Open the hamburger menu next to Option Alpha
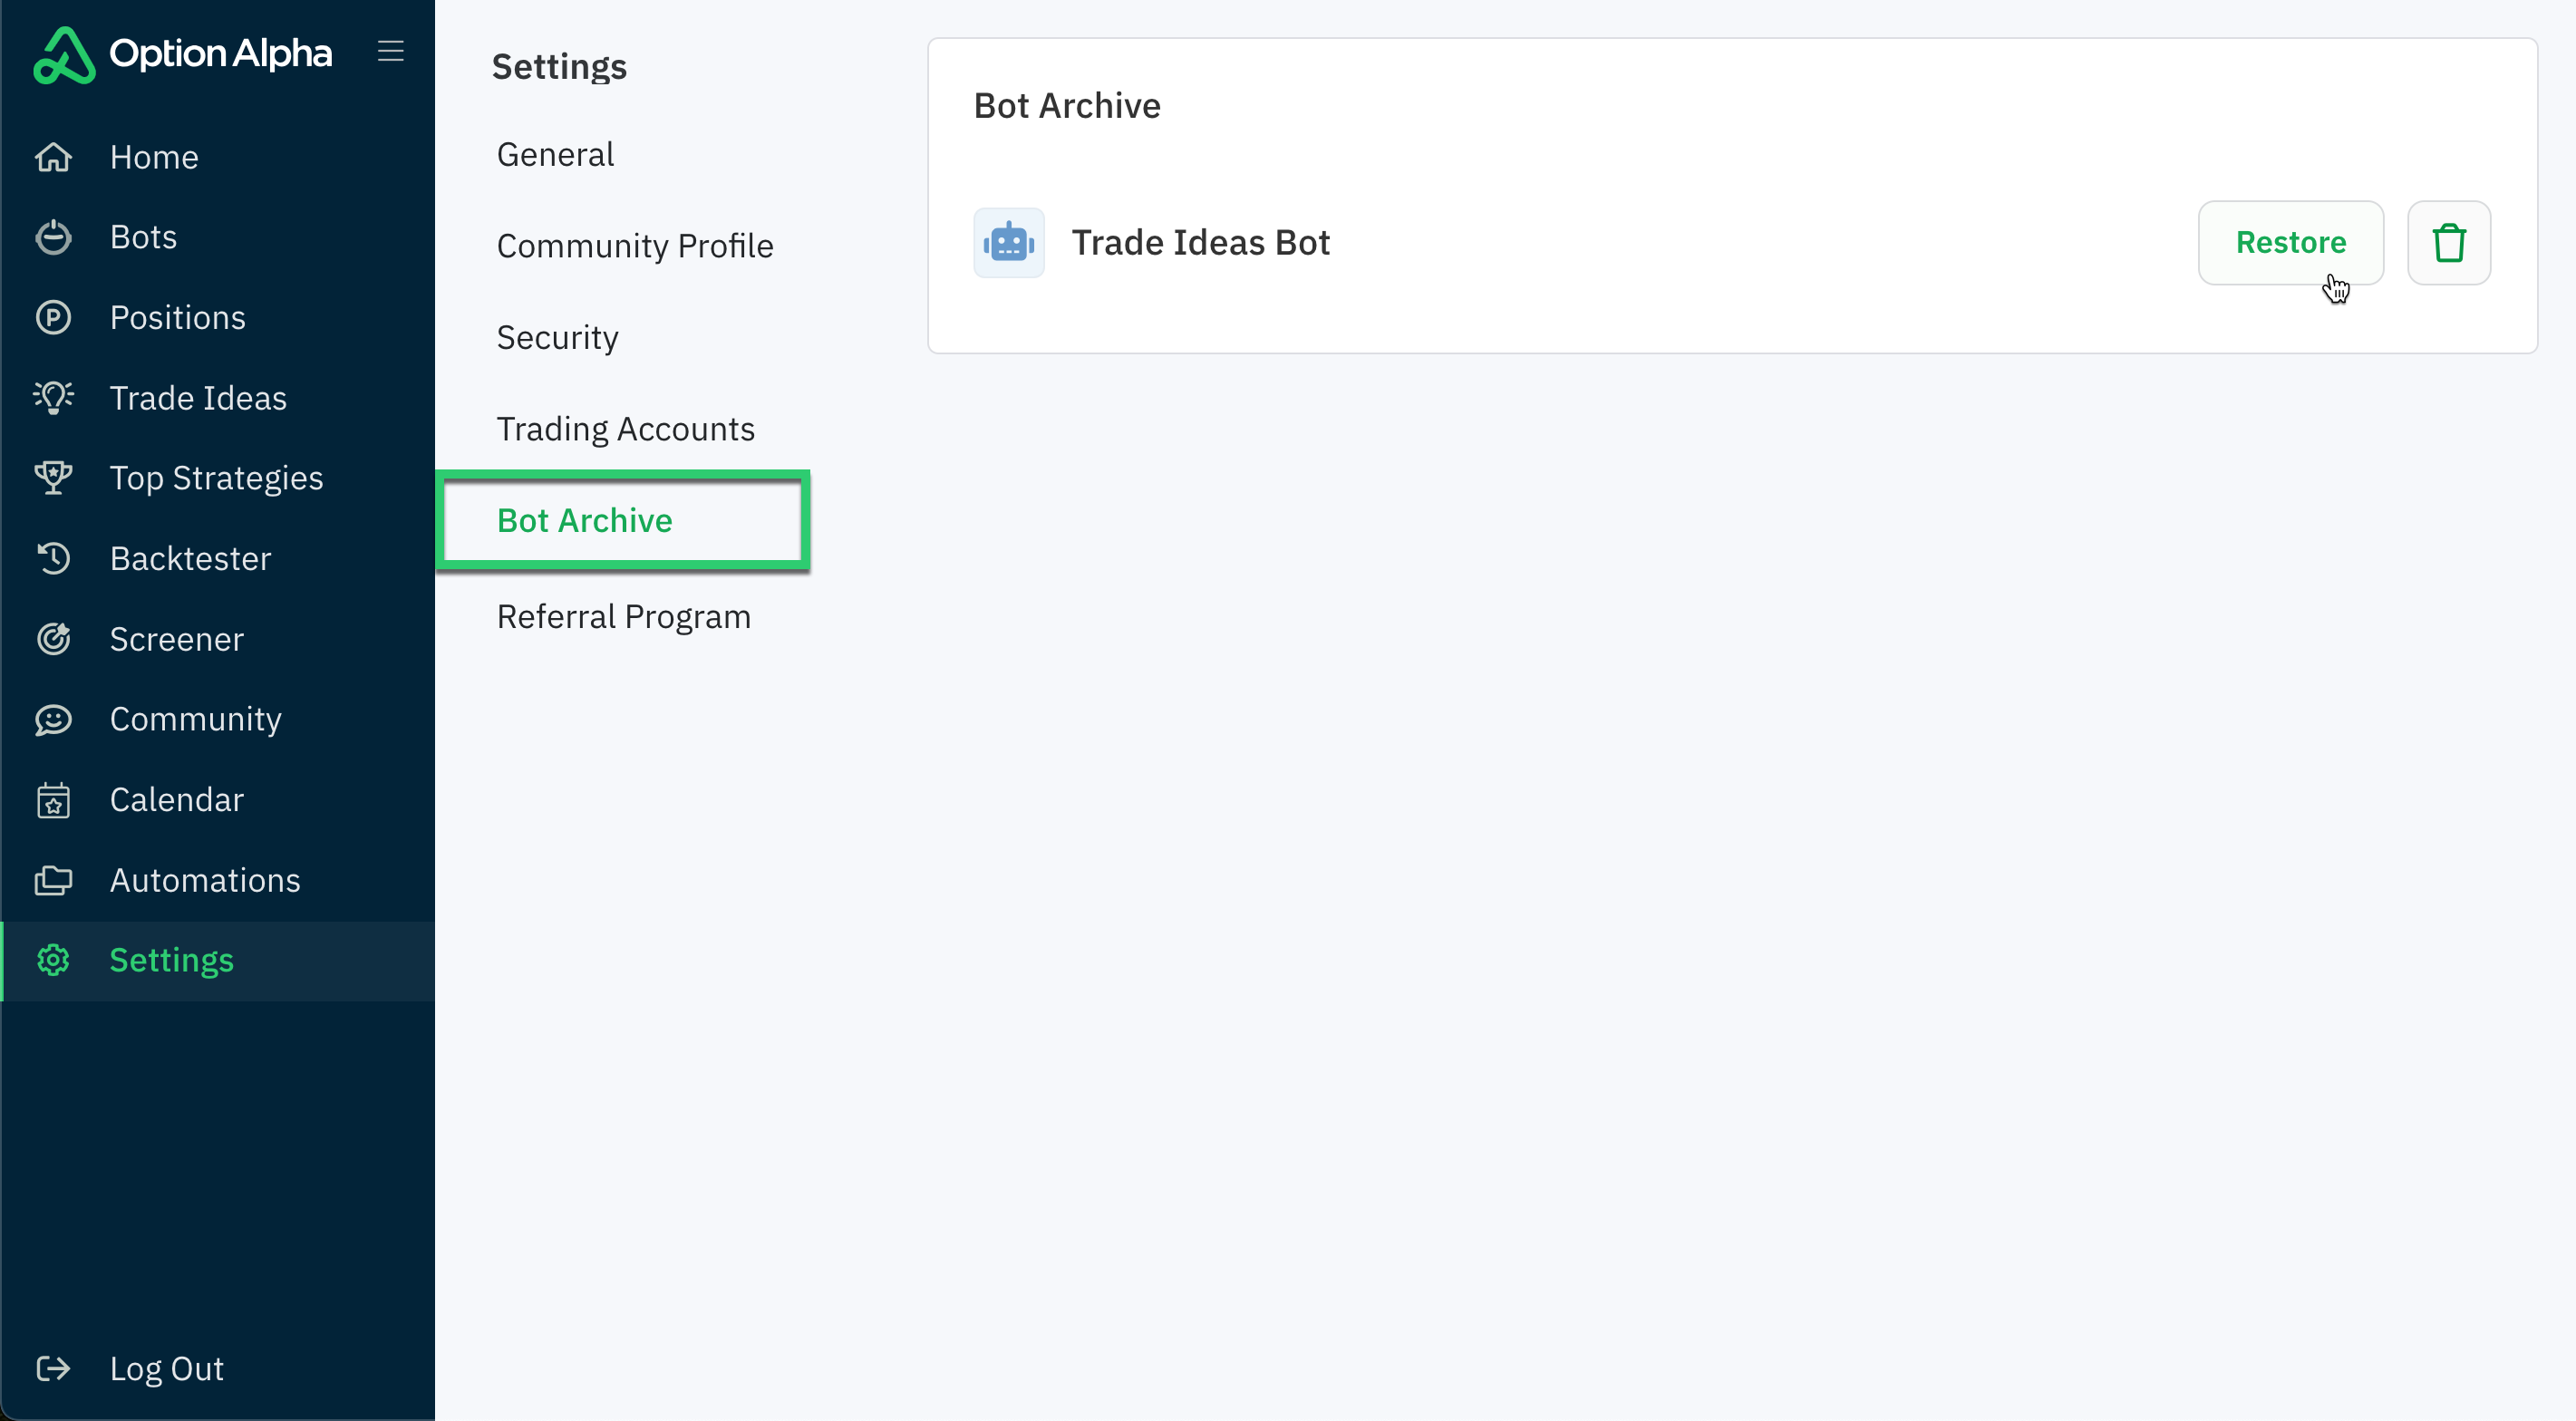The height and width of the screenshot is (1421, 2576). click(391, 52)
